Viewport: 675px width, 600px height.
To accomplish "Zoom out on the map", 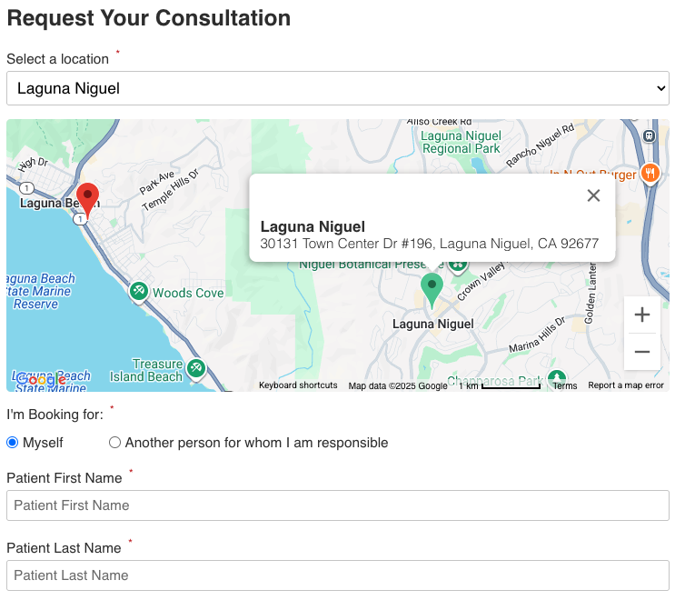I will pos(642,352).
